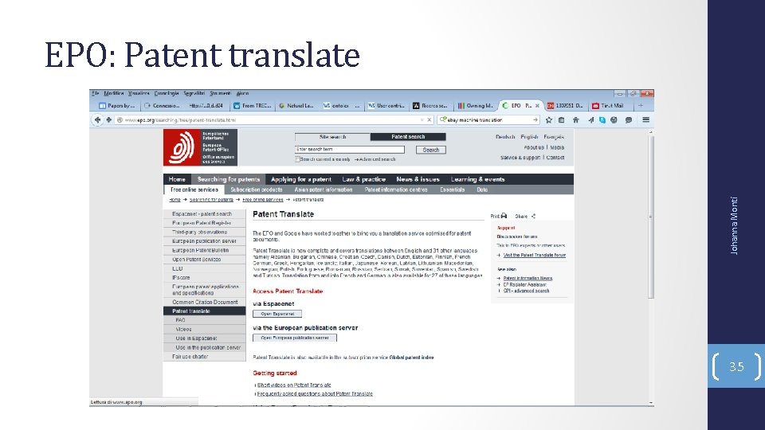Open the Contact link

555,158
